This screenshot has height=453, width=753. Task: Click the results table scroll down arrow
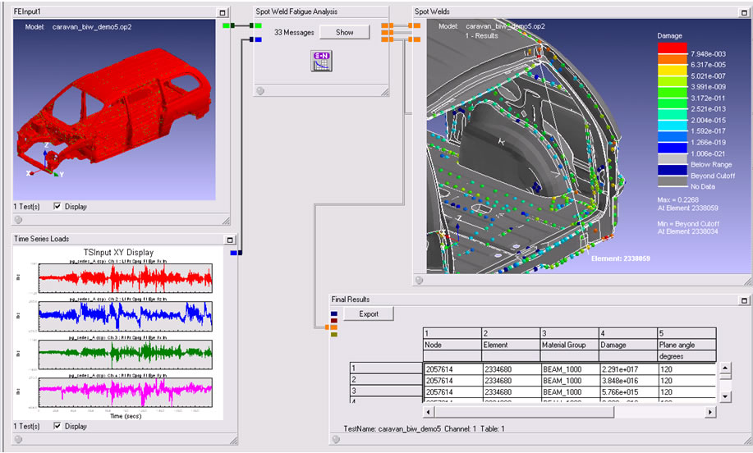coord(725,397)
